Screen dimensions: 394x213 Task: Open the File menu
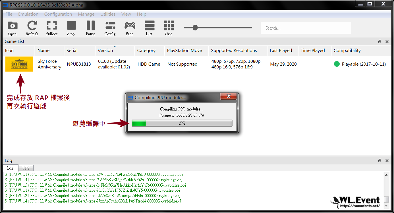(x=9, y=14)
